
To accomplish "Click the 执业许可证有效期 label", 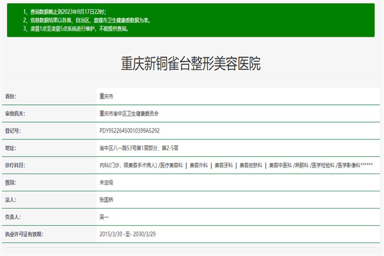I will pyautogui.click(x=24, y=234).
